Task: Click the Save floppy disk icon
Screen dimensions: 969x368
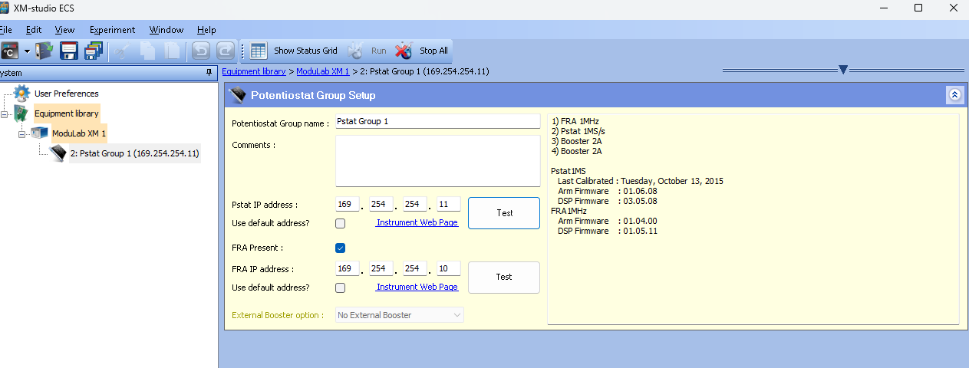Action: pyautogui.click(x=69, y=51)
